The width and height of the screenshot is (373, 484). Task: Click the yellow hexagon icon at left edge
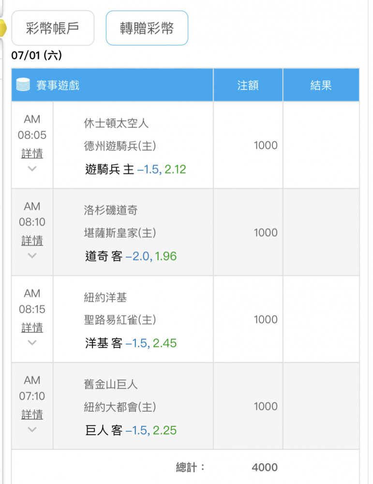(3, 29)
